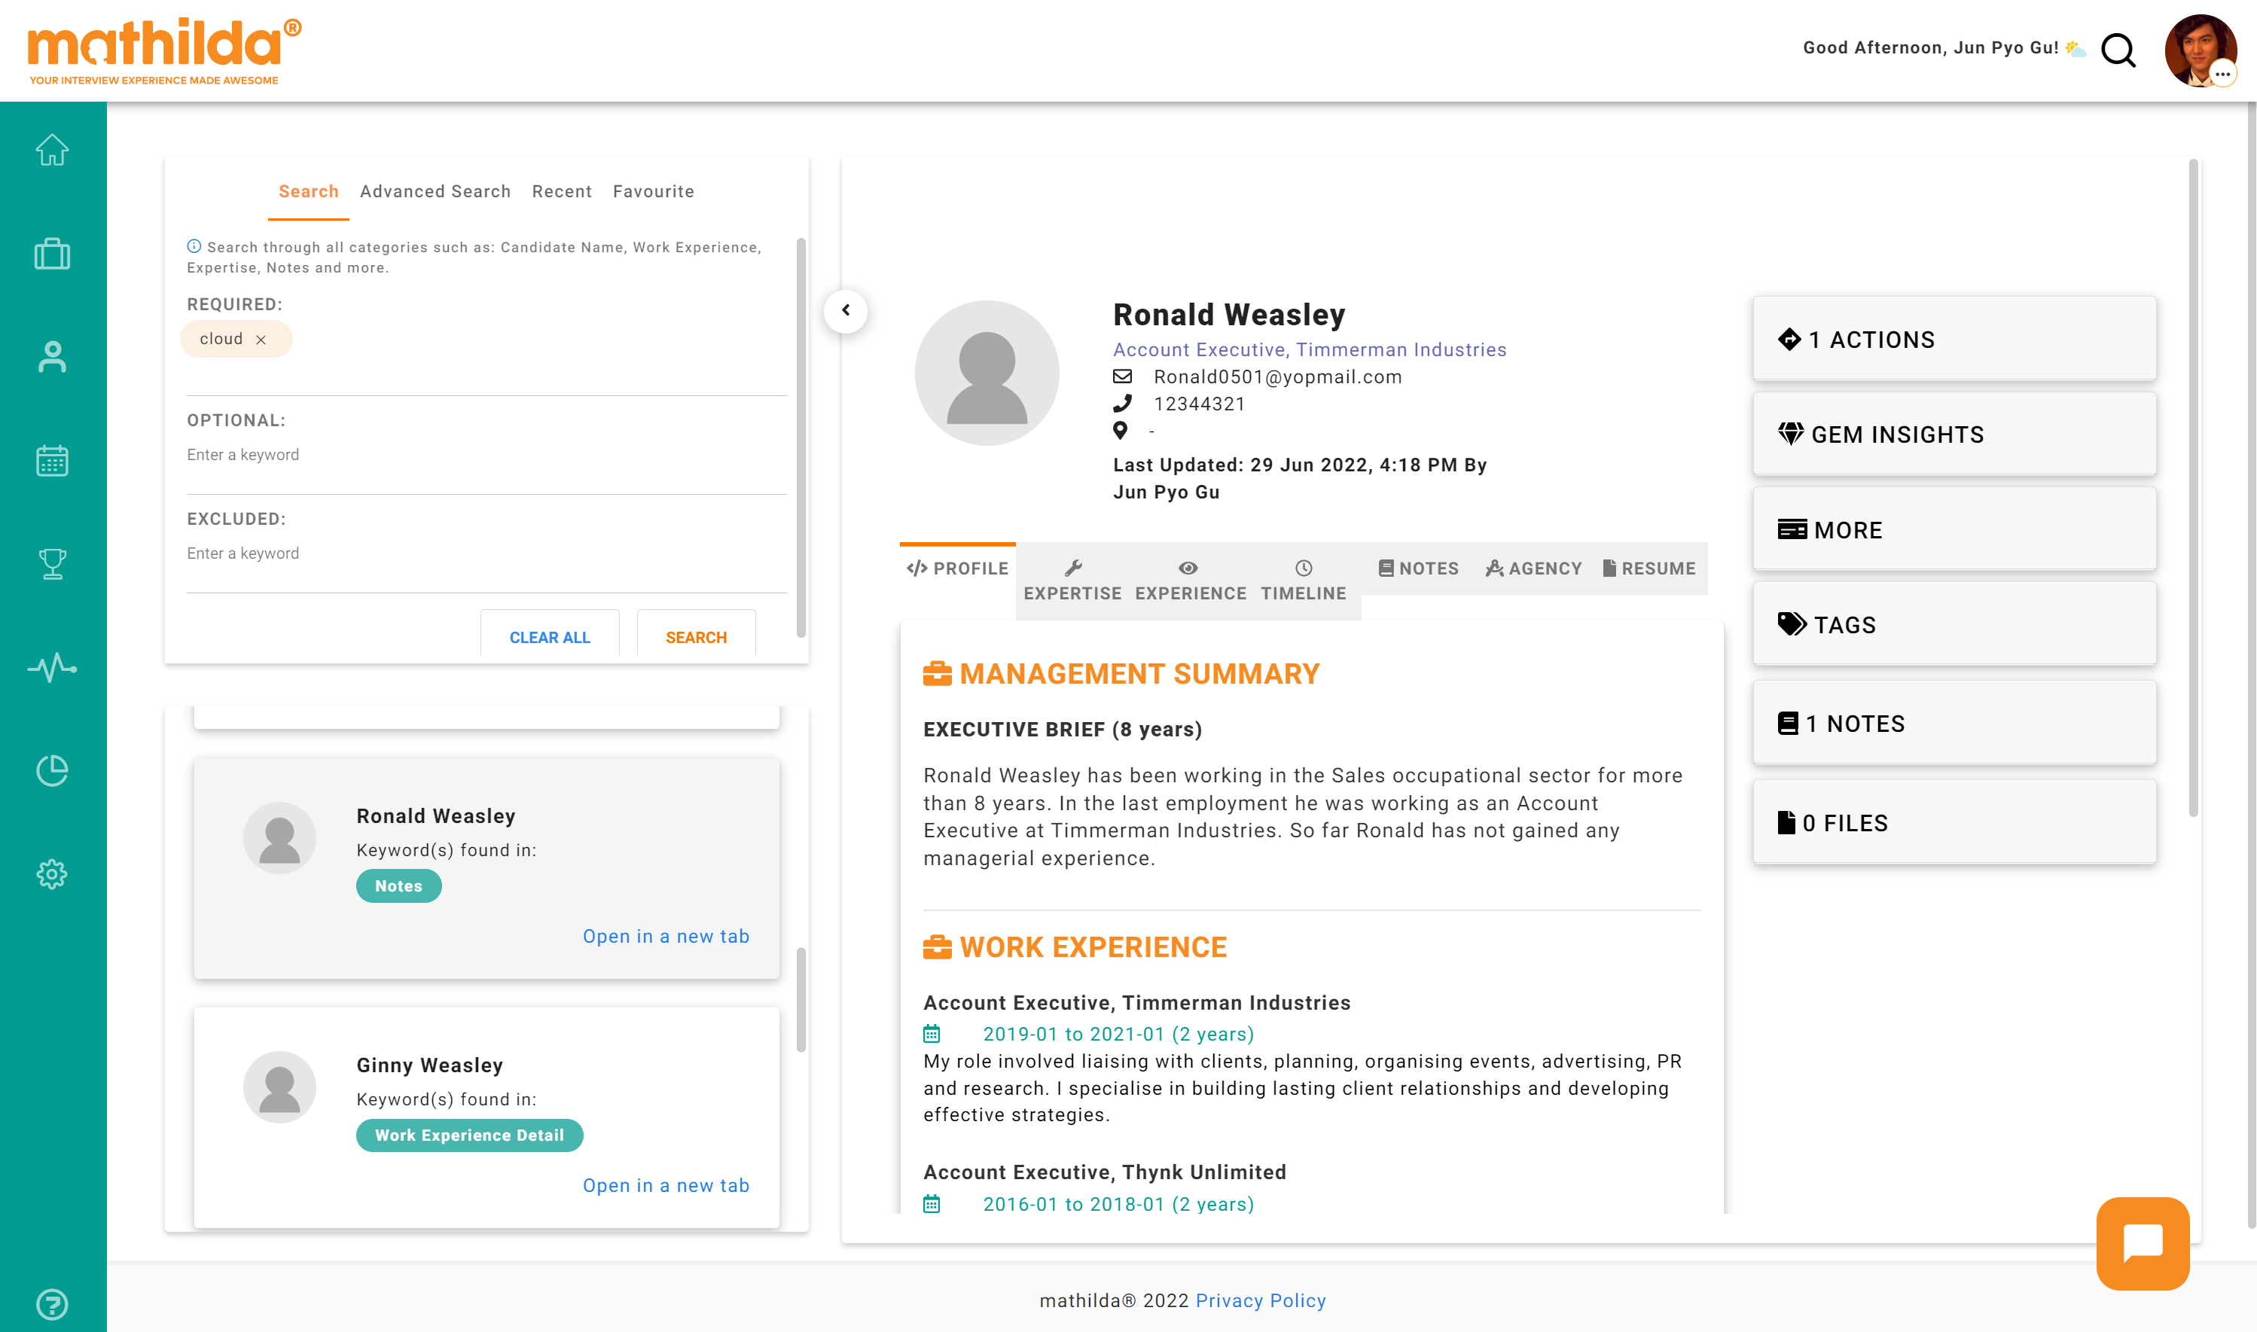
Task: Click the magnifier search icon in header
Action: [x=2118, y=50]
